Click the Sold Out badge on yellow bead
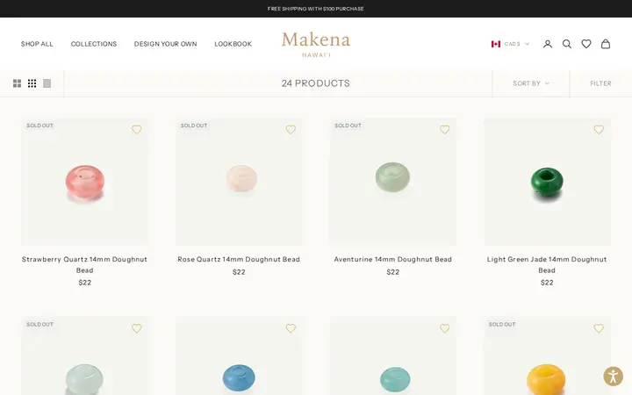This screenshot has width=632, height=395. (x=502, y=324)
